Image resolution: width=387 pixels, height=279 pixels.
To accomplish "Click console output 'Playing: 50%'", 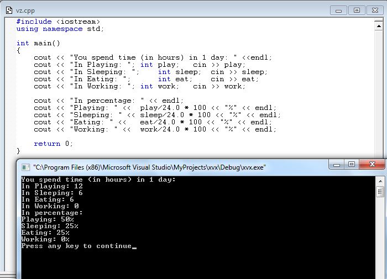I will [x=48, y=219].
